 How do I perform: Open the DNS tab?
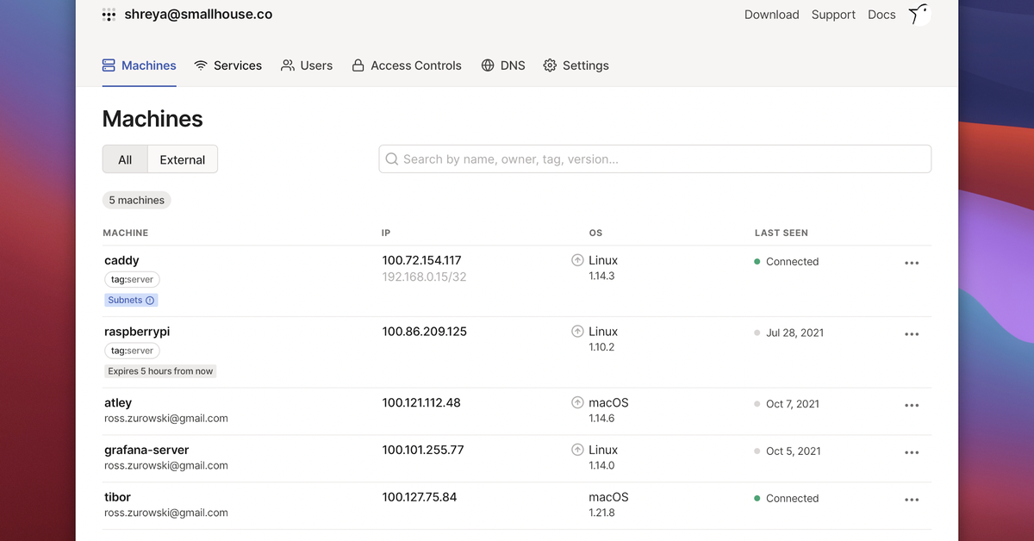click(503, 65)
